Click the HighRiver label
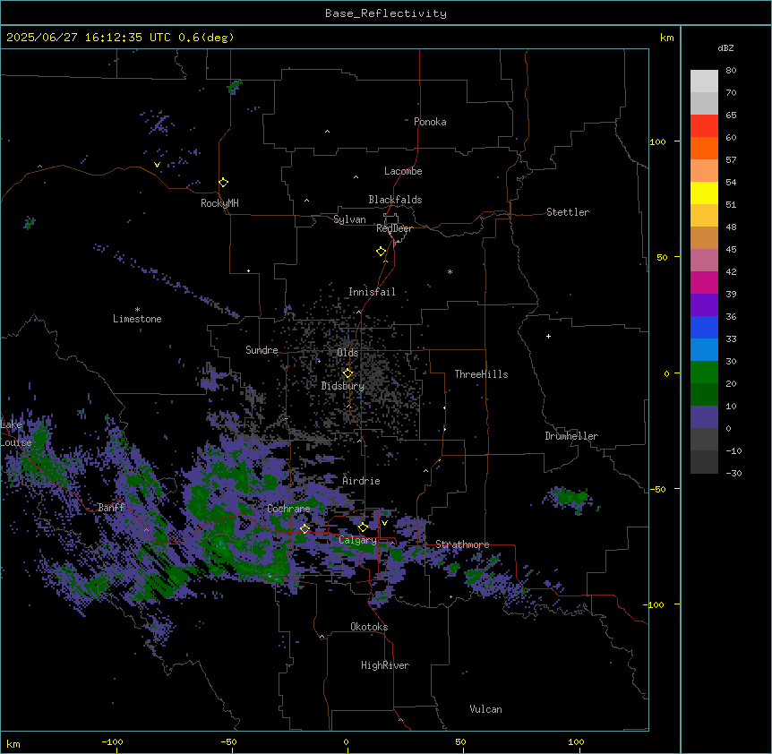This screenshot has width=772, height=754. tap(385, 665)
